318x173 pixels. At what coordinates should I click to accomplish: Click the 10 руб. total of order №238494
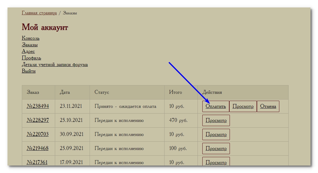(x=177, y=106)
